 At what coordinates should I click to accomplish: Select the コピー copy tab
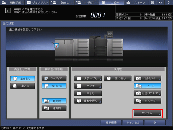click(111, 2)
